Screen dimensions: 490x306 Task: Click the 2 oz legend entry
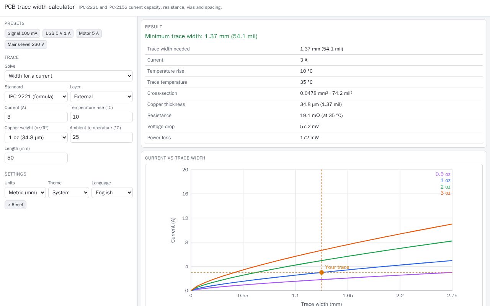pos(445,187)
